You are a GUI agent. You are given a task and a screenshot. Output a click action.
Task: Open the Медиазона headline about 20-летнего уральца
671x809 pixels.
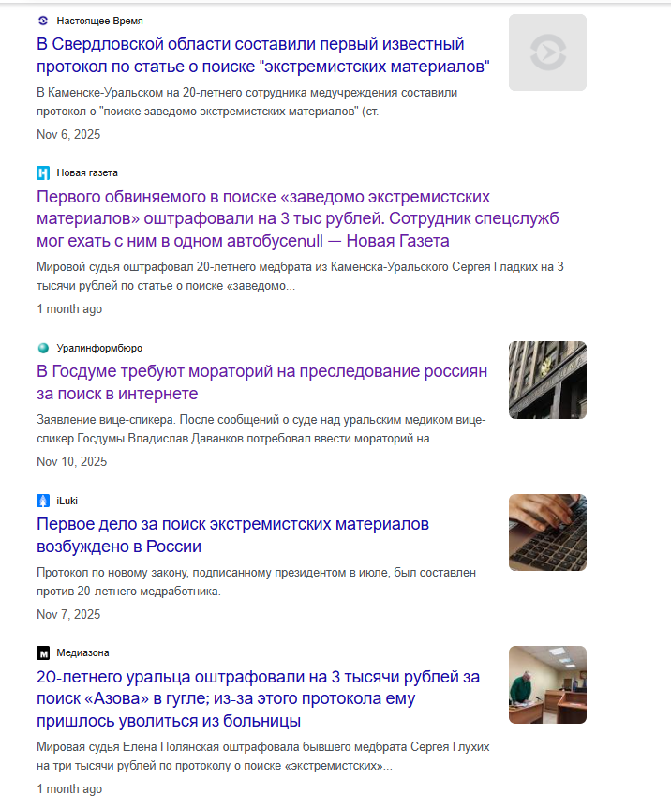[x=258, y=698]
